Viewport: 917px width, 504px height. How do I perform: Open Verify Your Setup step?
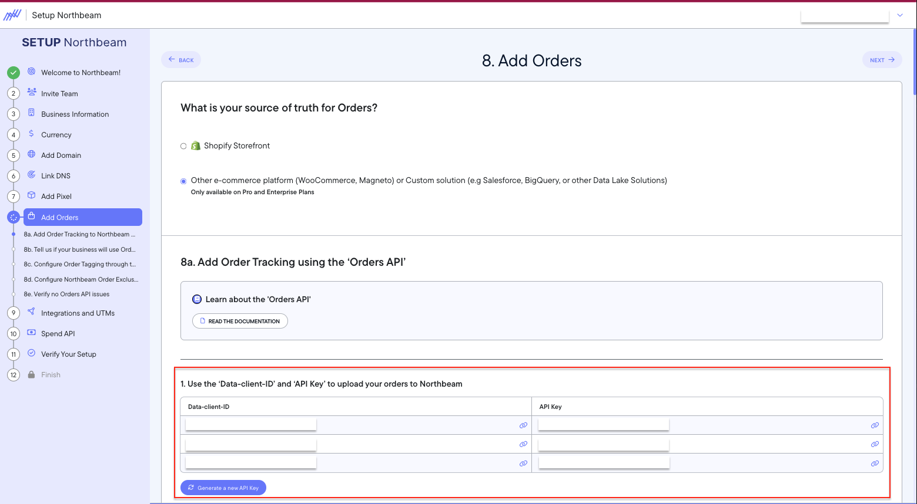coord(69,354)
